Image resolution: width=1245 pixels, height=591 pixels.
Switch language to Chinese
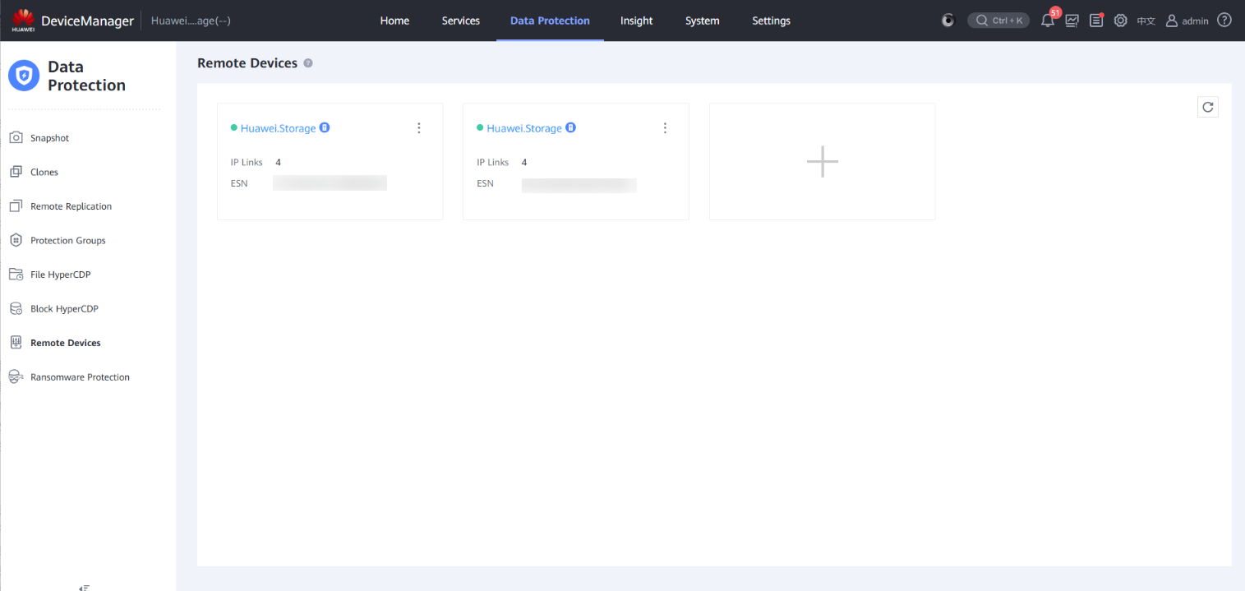pyautogui.click(x=1146, y=21)
